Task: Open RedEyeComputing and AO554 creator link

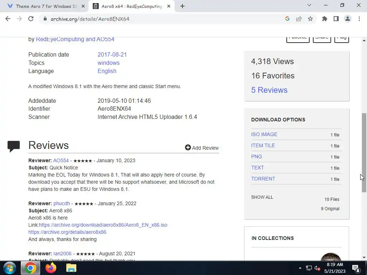Action: [x=75, y=39]
